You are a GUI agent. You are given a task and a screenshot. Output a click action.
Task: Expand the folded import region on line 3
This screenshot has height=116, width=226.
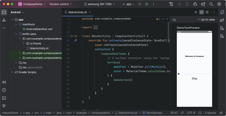(80, 27)
